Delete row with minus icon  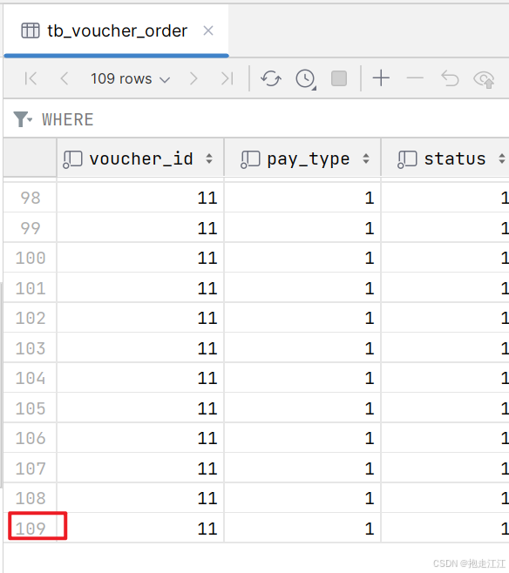pos(415,78)
